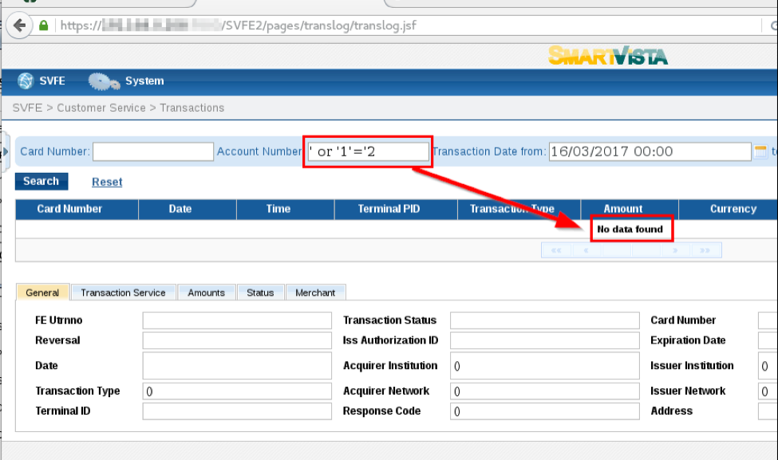Go to first page of results

555,250
